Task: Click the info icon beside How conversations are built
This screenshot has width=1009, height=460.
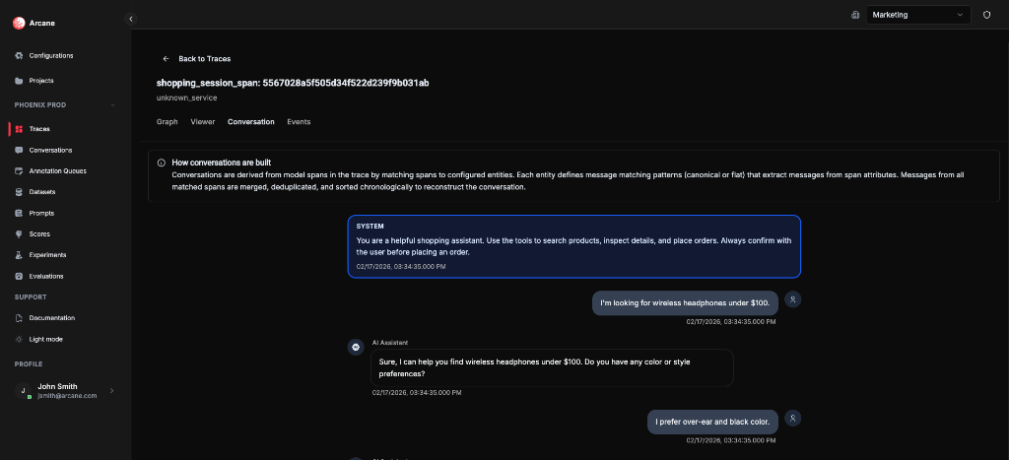Action: pos(162,163)
